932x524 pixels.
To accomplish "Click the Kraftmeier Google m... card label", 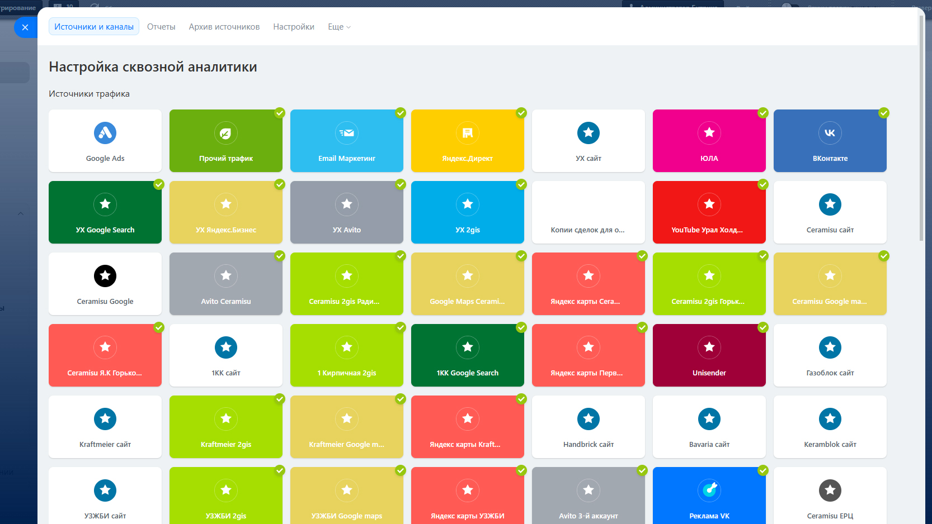I will coord(347,445).
